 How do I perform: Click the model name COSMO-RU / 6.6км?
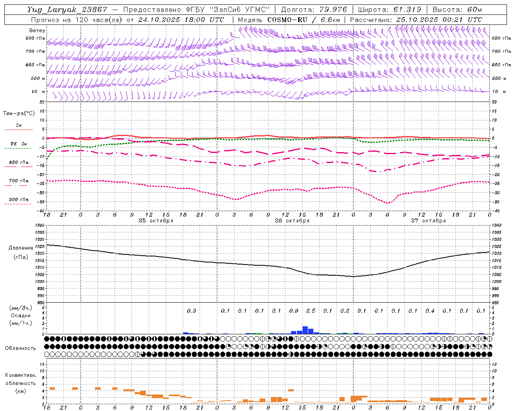(303, 19)
